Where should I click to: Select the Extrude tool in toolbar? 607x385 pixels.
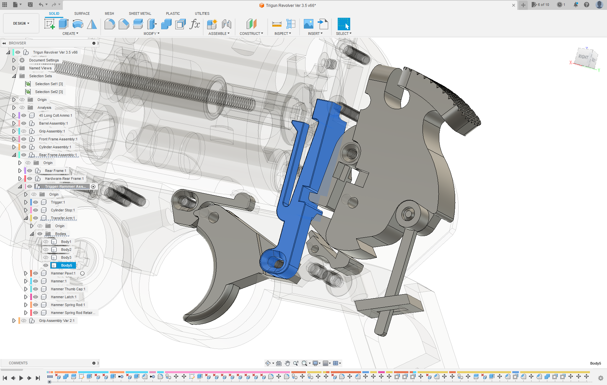[63, 24]
